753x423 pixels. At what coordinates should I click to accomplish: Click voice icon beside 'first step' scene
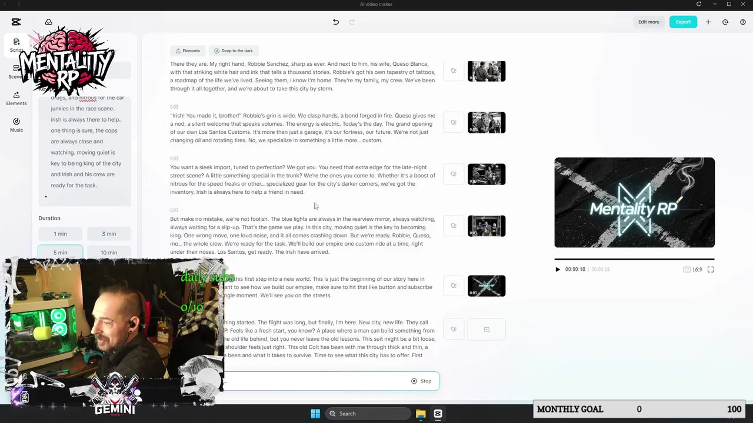pyautogui.click(x=454, y=286)
